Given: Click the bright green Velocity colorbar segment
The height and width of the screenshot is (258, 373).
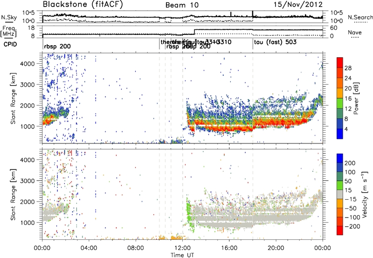Looking at the screenshot, I should 340,185.
